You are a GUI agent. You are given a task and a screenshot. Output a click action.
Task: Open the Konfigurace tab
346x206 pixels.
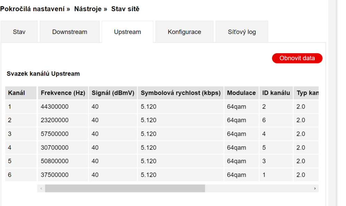(x=184, y=32)
